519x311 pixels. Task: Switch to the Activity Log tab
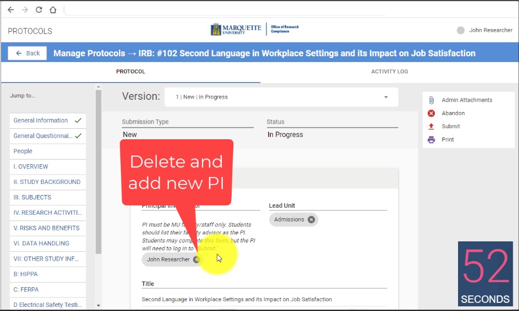(x=390, y=72)
